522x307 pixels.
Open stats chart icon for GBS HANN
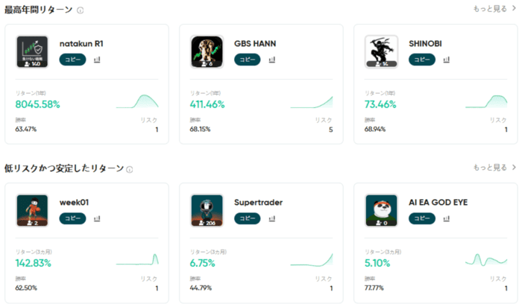coord(271,60)
